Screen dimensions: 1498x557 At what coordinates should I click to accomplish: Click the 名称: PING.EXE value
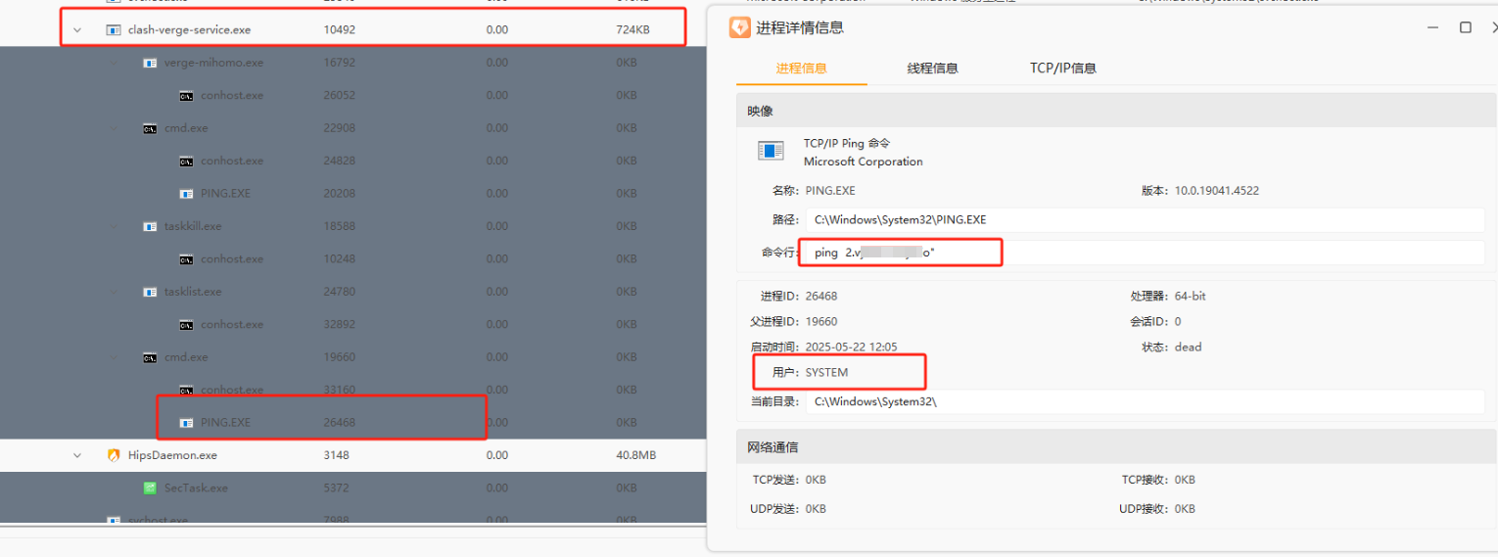tap(829, 191)
